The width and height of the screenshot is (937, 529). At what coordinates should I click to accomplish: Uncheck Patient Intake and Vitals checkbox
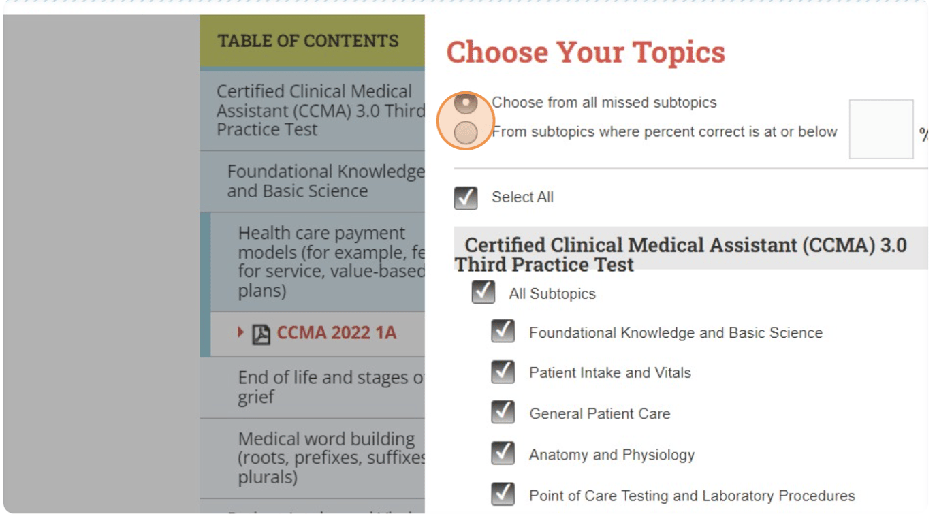(503, 372)
